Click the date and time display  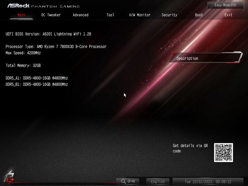(x=208, y=181)
